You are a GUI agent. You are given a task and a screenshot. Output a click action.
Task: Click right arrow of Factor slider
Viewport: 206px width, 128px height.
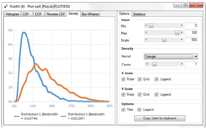pyautogui.click(x=182, y=64)
